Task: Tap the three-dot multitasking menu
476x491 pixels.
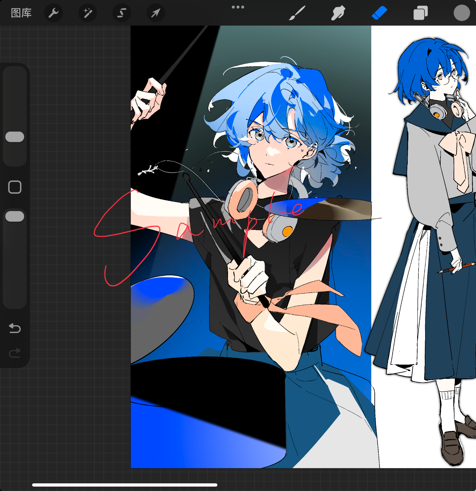Action: 238,7
